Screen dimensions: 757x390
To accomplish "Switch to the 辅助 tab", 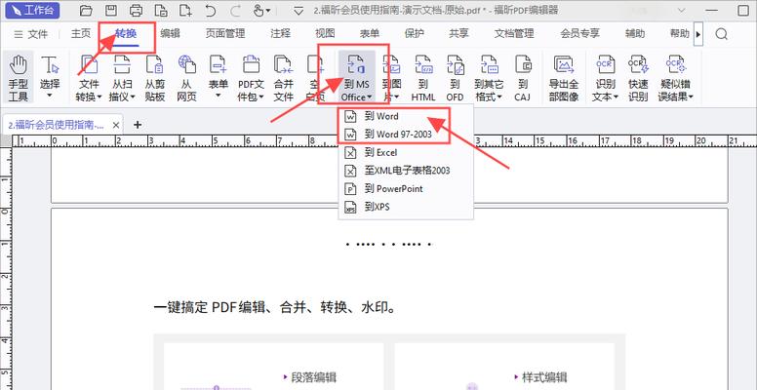I will pyautogui.click(x=635, y=33).
